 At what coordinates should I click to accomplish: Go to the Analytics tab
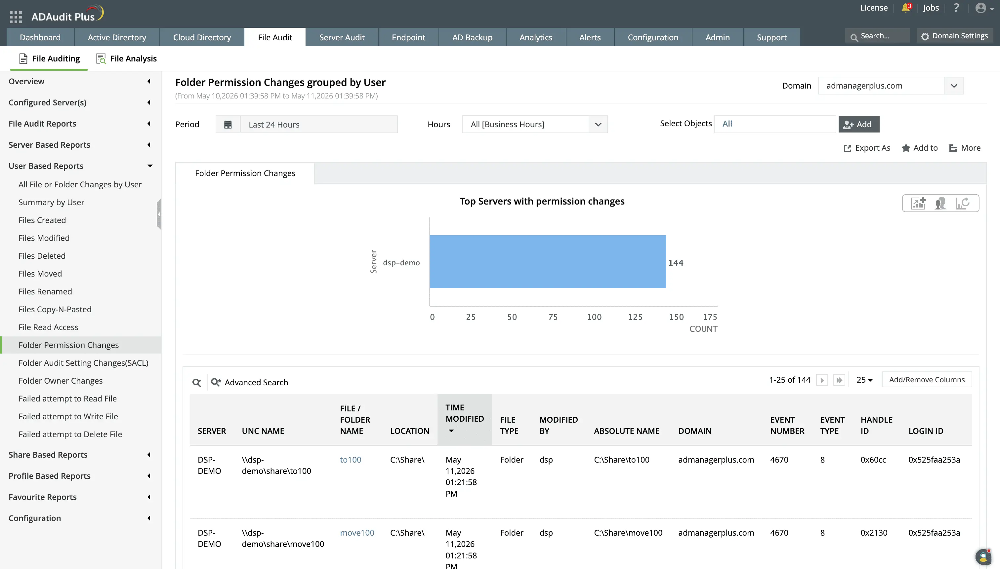(x=536, y=37)
